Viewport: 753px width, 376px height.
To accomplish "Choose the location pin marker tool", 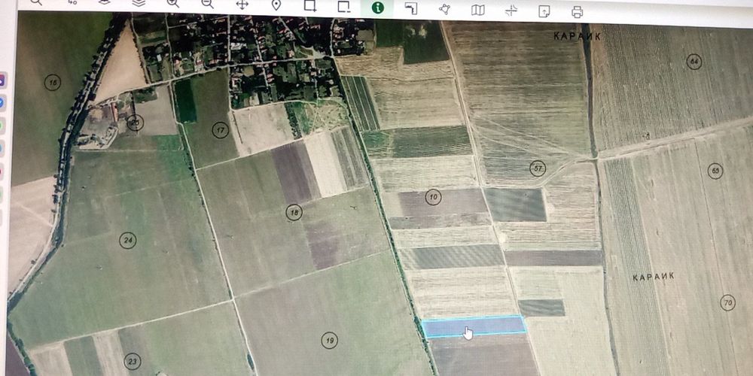I will 276,5.
